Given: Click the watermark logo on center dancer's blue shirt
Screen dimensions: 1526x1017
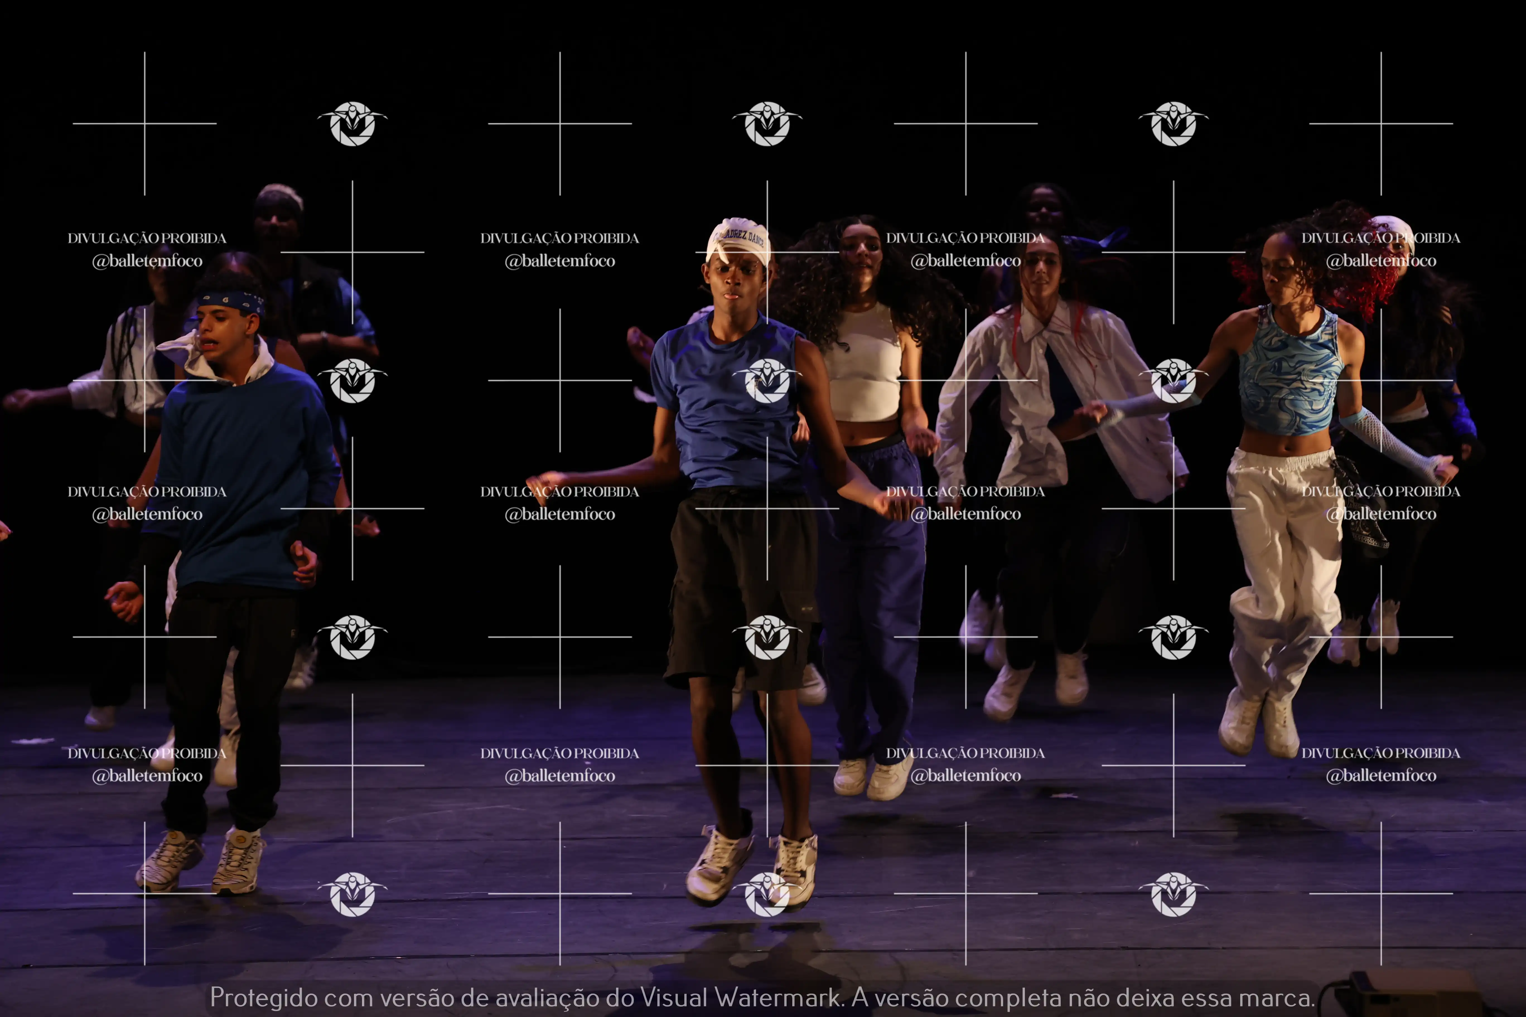Looking at the screenshot, I should [x=767, y=380].
